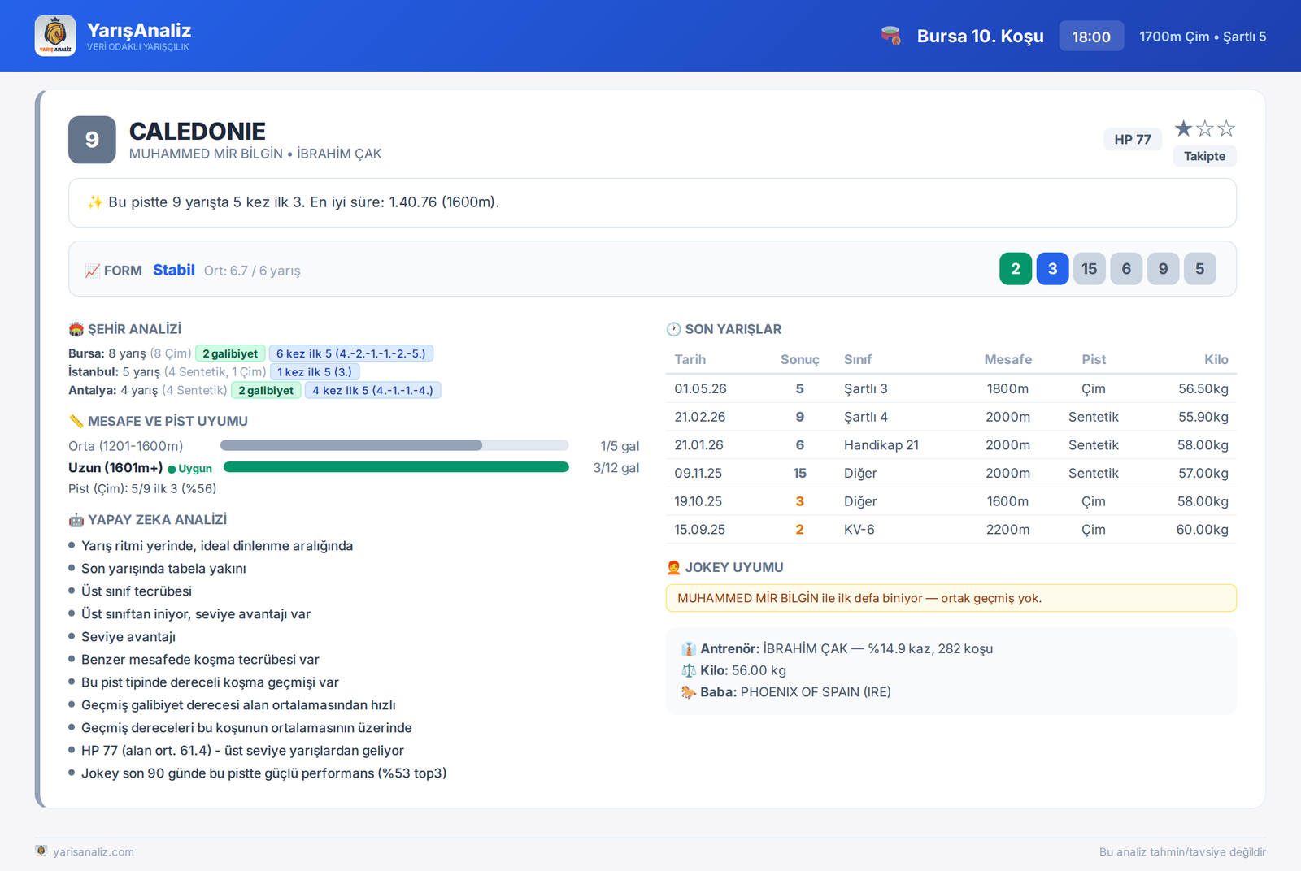Viewport: 1301px width, 871px height.
Task: Click the 1/5 gal distance stat
Action: [620, 446]
